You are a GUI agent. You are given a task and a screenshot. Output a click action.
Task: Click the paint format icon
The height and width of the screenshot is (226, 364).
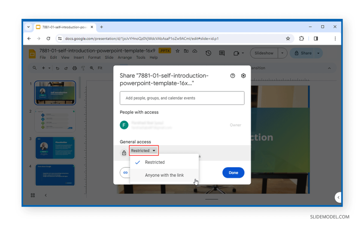pos(83,68)
